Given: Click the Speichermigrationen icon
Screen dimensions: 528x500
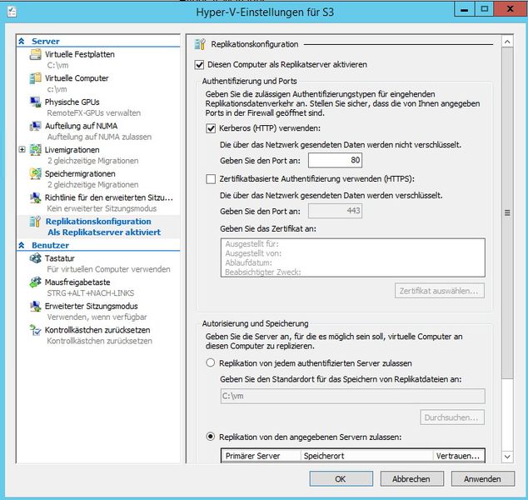Looking at the screenshot, I should click(x=35, y=173).
